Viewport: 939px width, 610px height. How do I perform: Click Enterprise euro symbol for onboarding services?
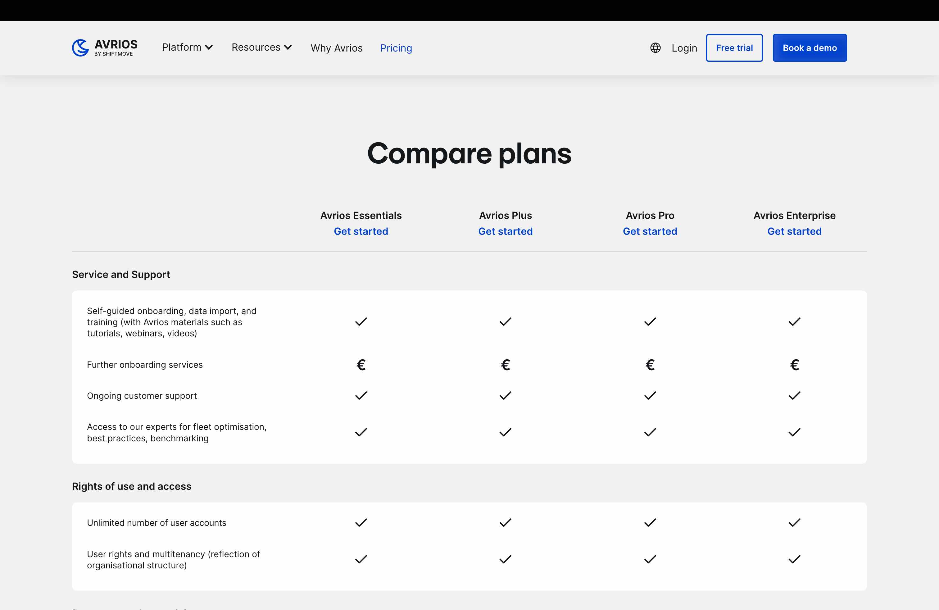click(x=794, y=365)
